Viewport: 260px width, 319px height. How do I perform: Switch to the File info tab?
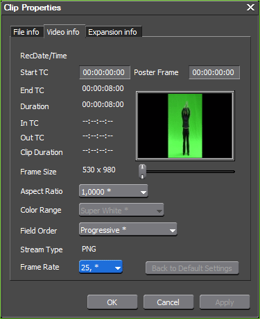(26, 32)
